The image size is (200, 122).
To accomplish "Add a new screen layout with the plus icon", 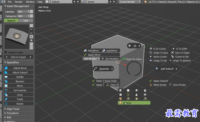I will pos(75,2).
